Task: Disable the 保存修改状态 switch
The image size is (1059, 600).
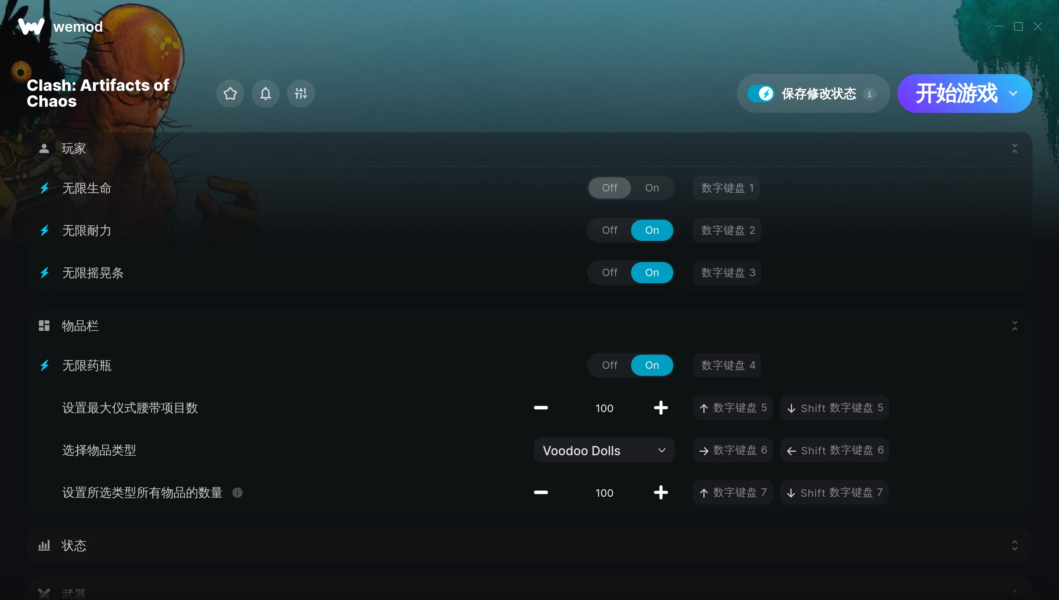Action: click(761, 94)
